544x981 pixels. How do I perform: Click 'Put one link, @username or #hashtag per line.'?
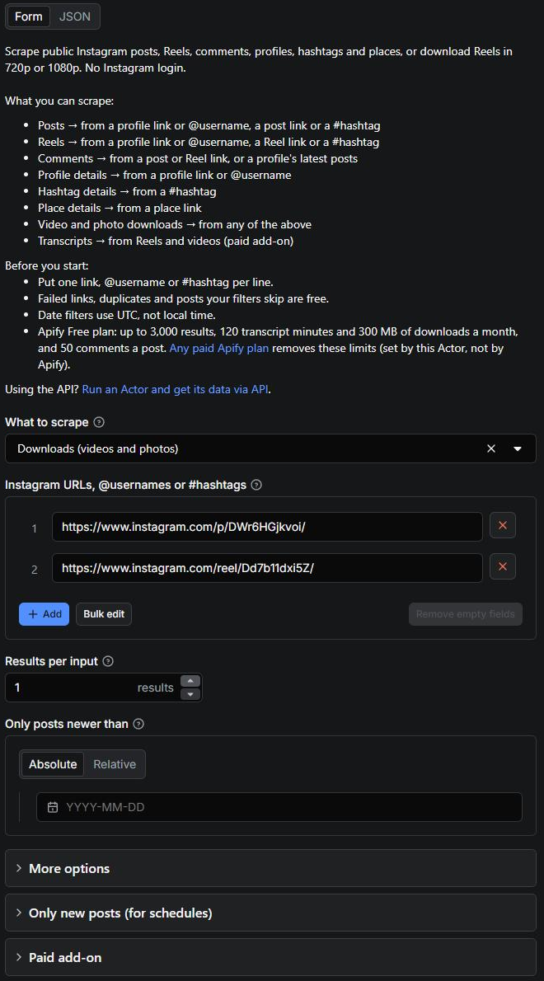pyautogui.click(x=156, y=282)
